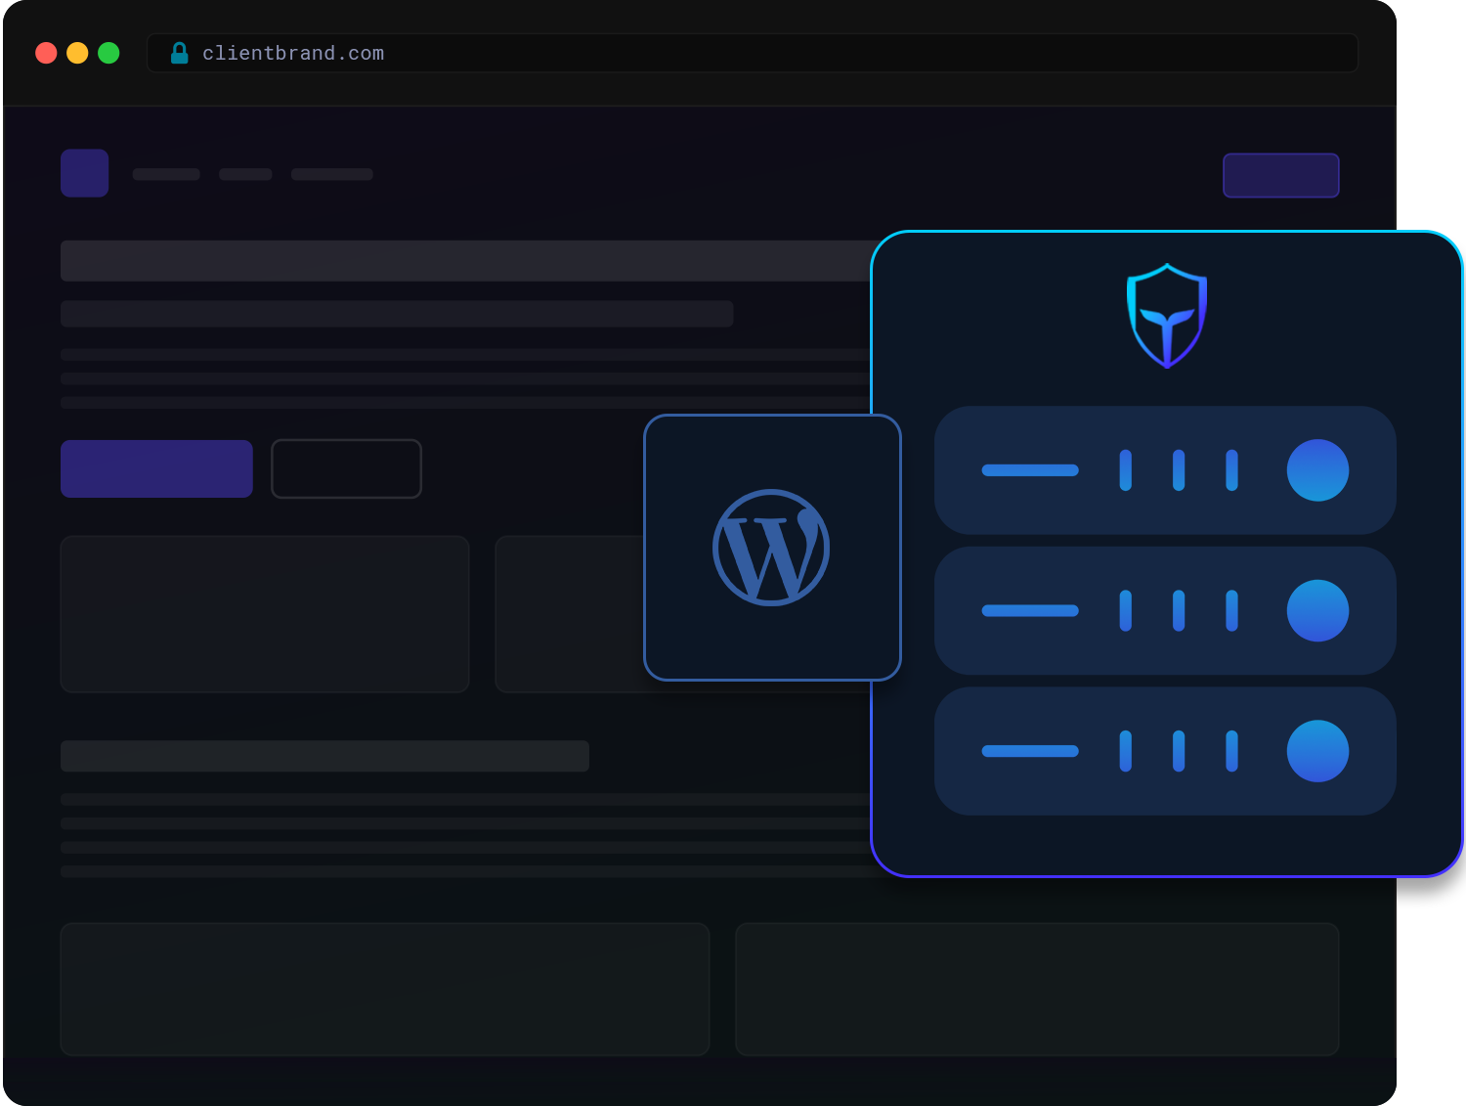Viewport: 1466px width, 1106px height.
Task: Click the shield logo atop server panel
Action: tap(1167, 316)
